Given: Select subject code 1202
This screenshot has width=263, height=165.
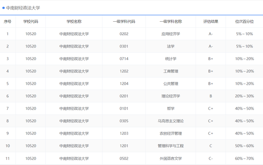Looking at the screenshot, I should pos(124,71).
